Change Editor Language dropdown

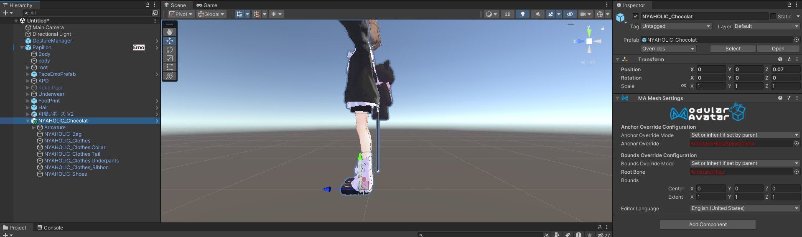745,208
